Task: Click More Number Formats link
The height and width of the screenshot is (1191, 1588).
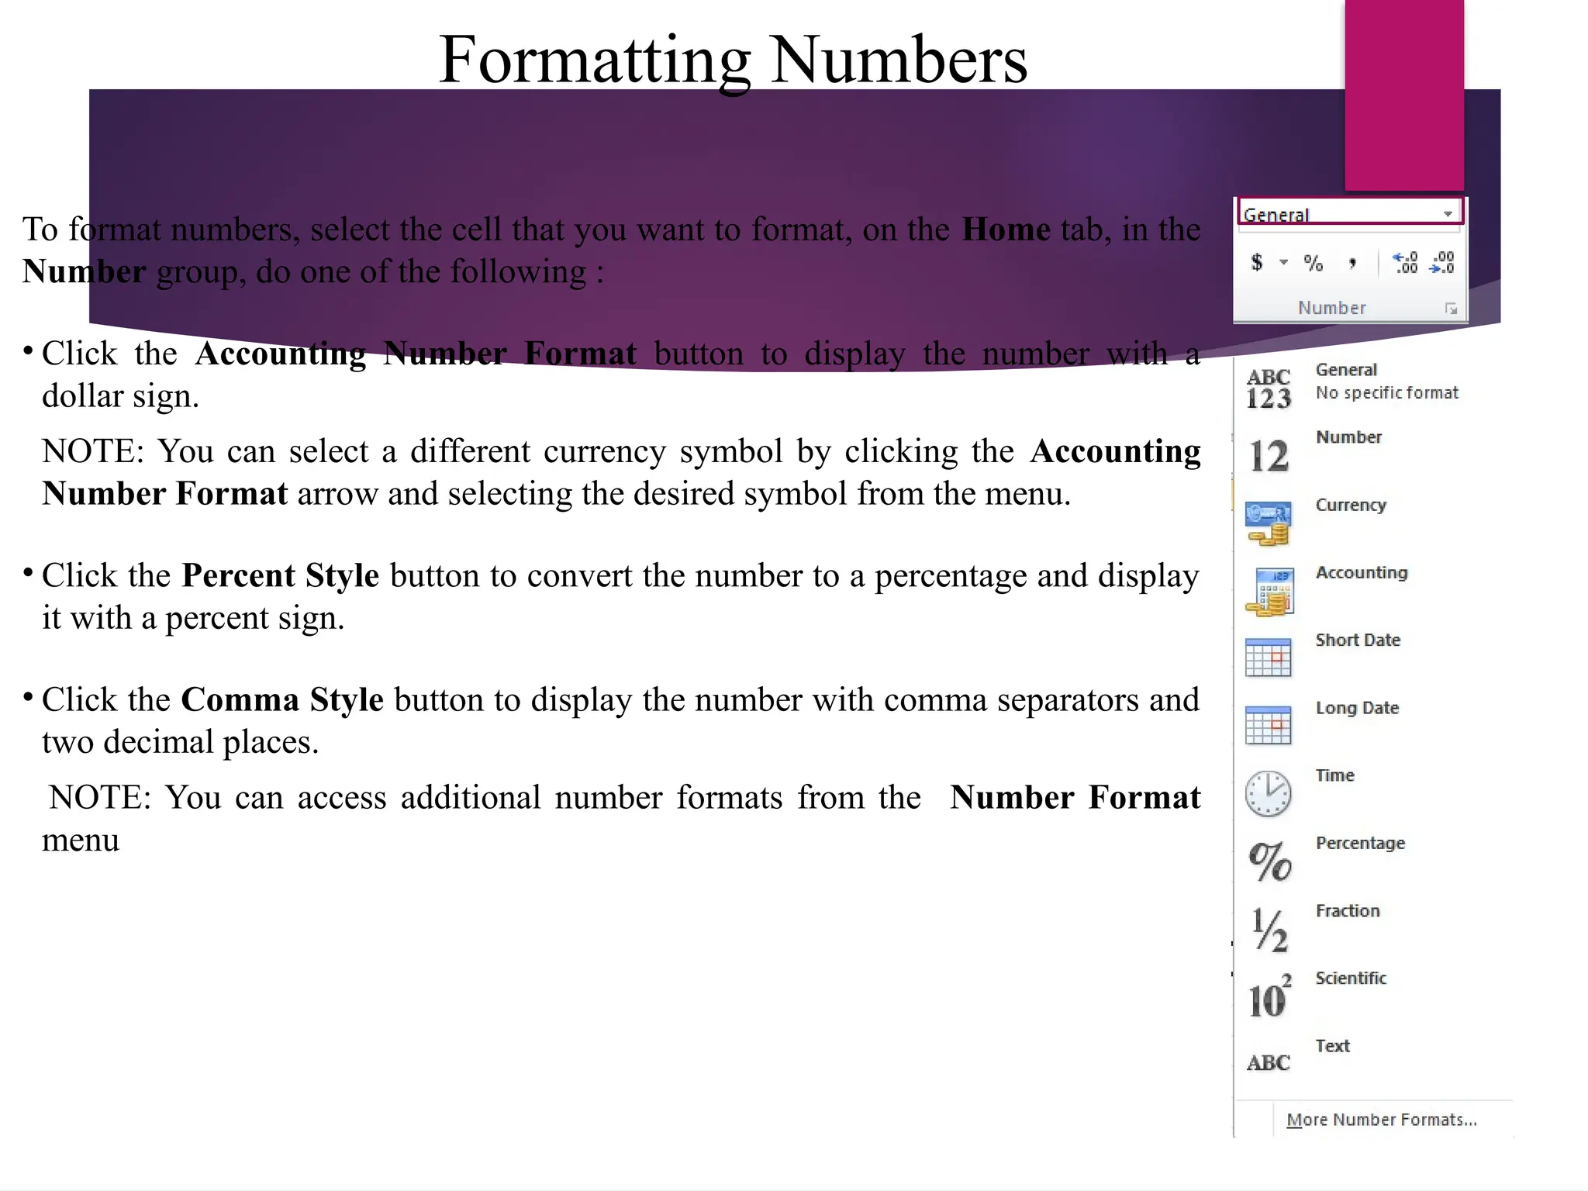Action: click(x=1381, y=1120)
